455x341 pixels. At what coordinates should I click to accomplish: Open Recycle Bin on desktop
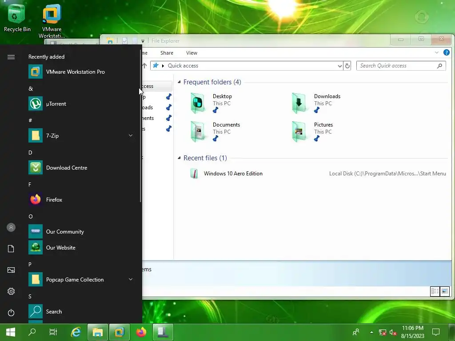click(x=17, y=17)
